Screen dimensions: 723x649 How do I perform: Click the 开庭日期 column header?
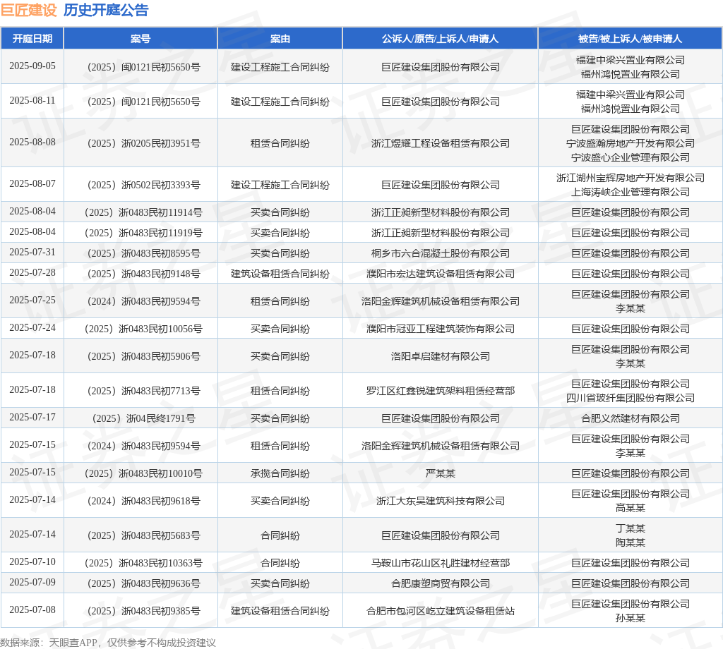32,39
